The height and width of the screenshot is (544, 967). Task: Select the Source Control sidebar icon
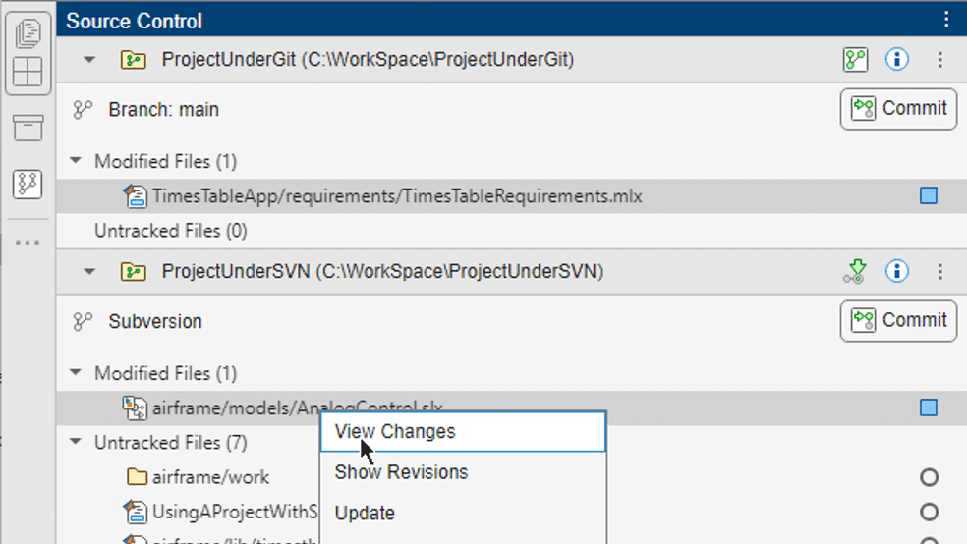(x=28, y=183)
